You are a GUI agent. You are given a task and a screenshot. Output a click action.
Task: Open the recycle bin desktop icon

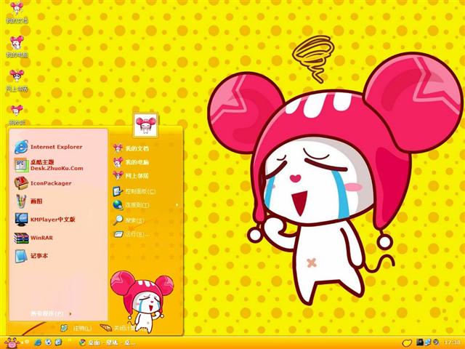tap(17, 115)
